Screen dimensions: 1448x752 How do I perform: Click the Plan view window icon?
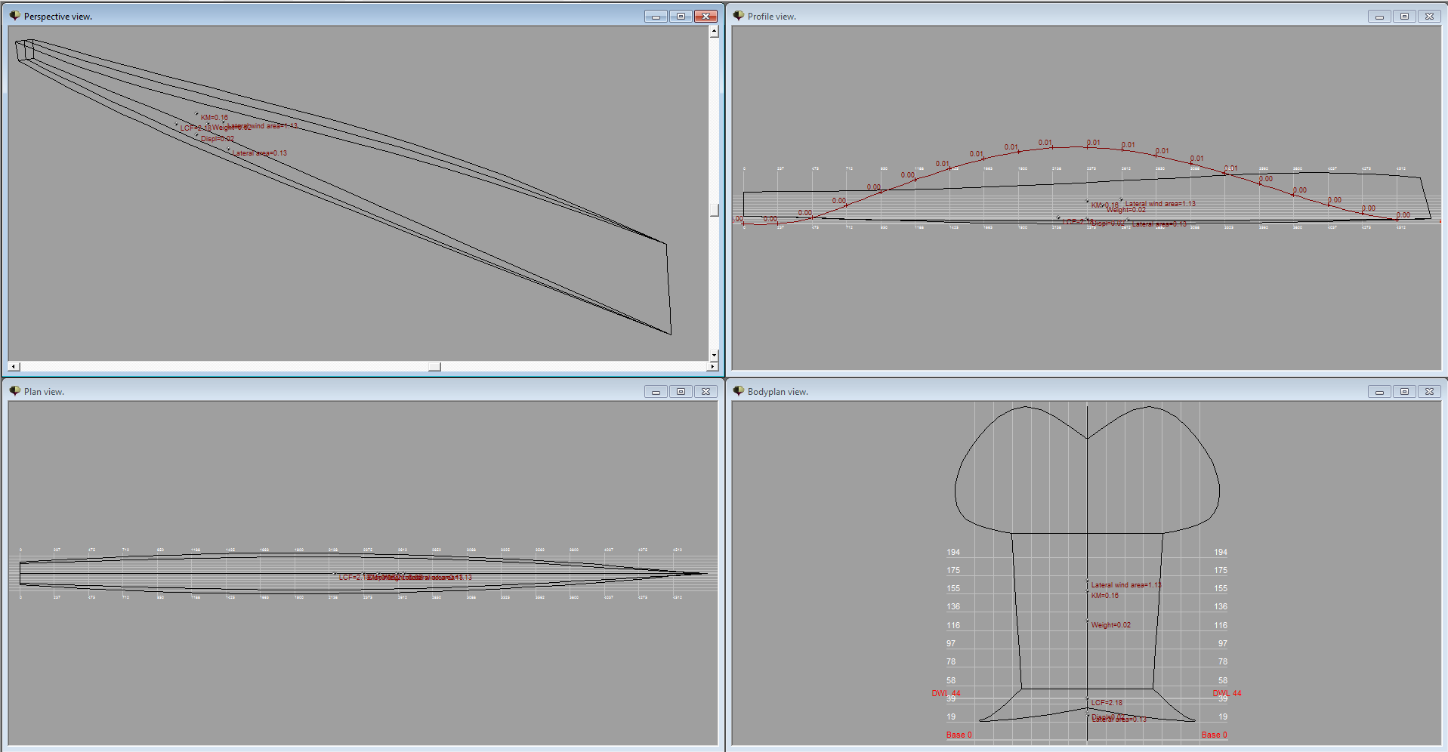point(14,391)
